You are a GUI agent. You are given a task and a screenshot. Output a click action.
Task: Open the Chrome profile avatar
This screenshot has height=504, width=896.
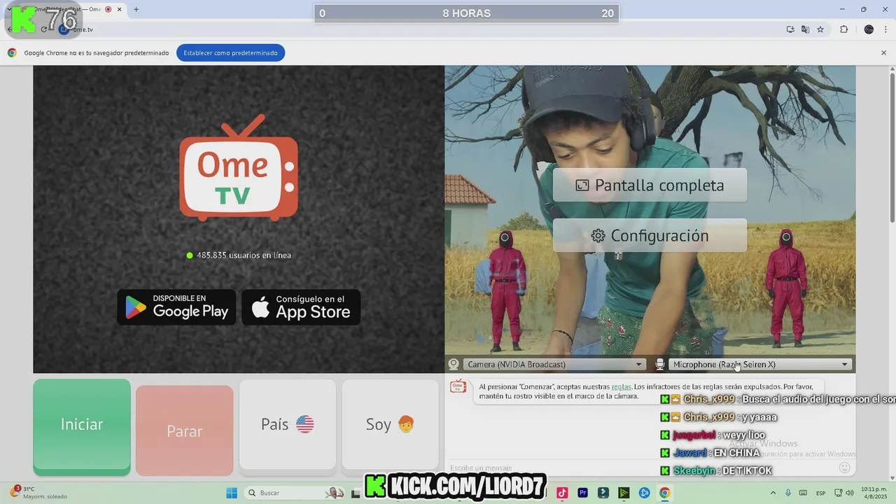[x=869, y=29]
